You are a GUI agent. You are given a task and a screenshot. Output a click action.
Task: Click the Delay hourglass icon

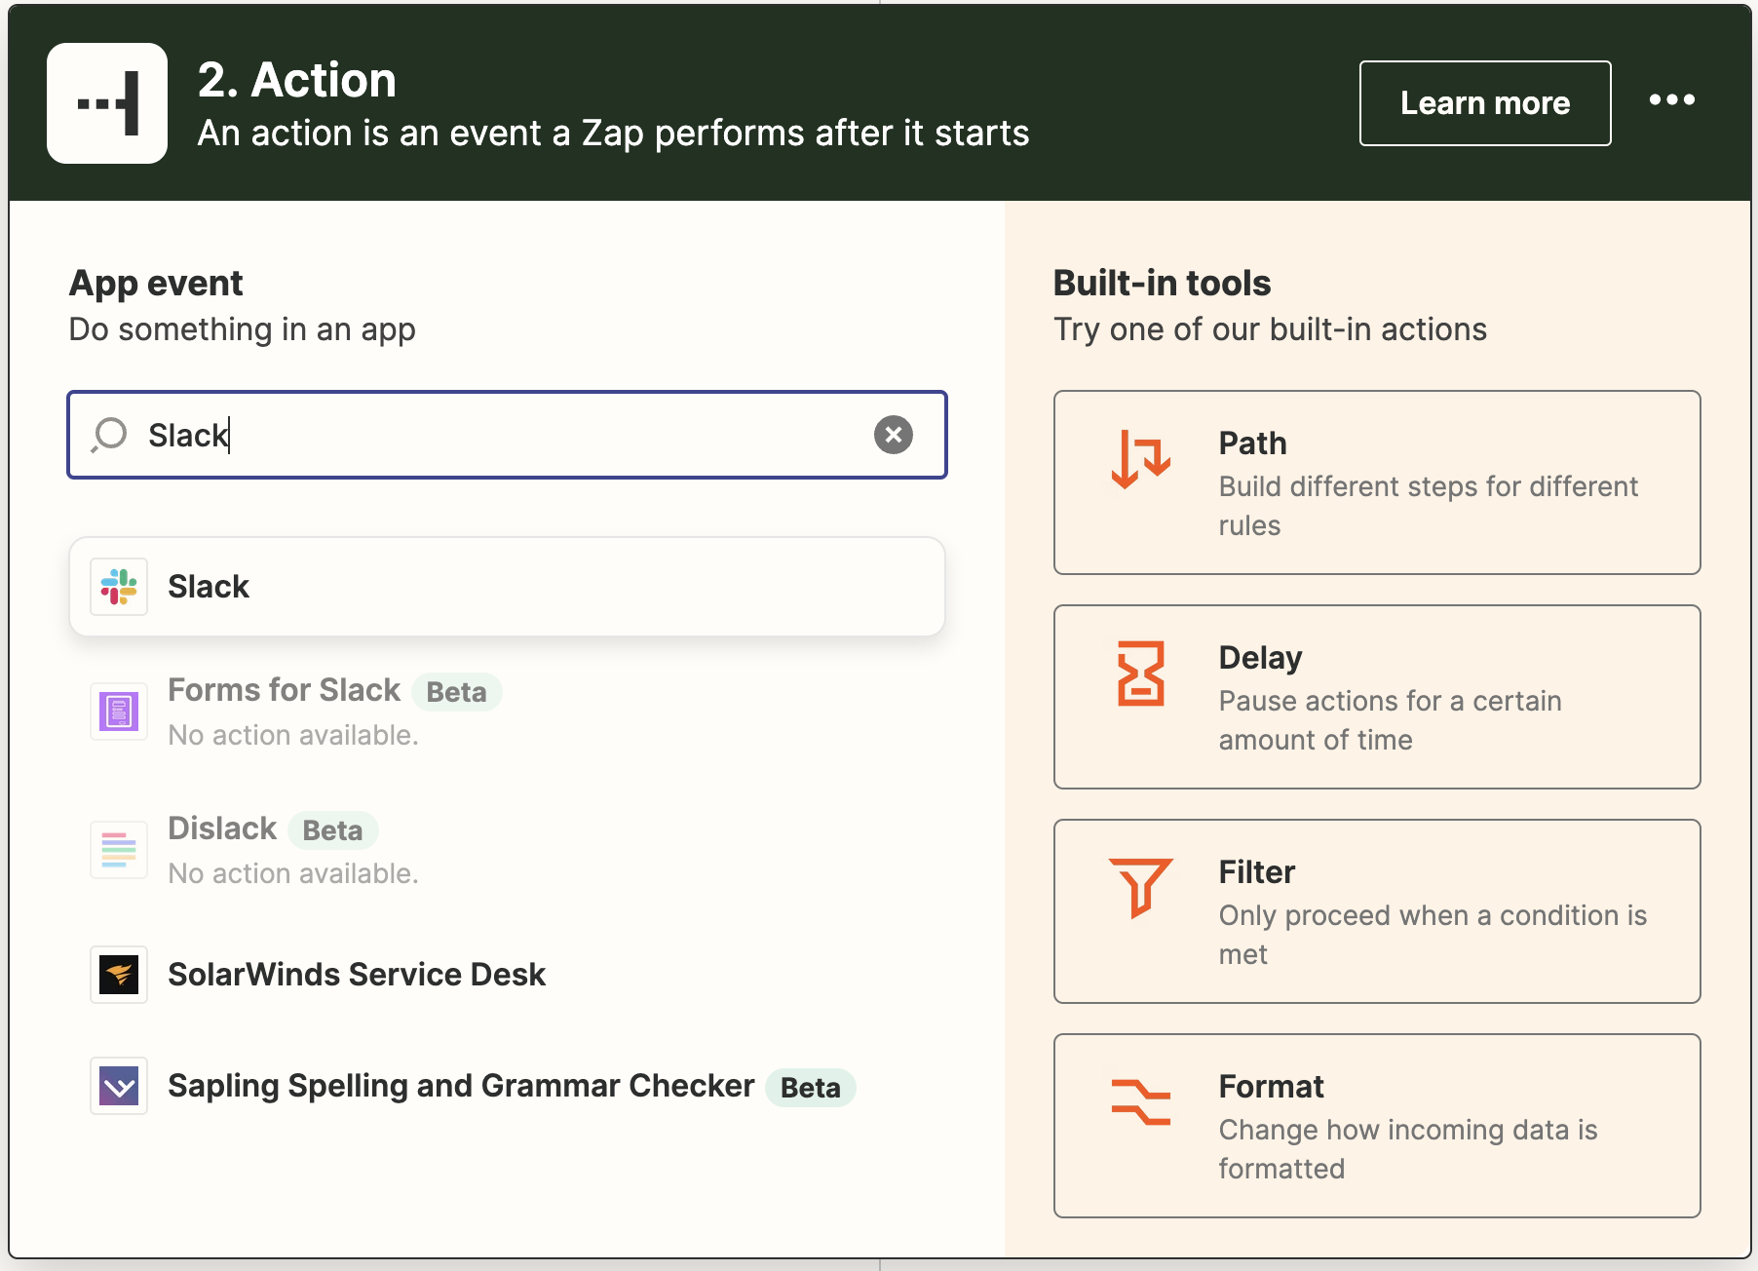pyautogui.click(x=1140, y=673)
